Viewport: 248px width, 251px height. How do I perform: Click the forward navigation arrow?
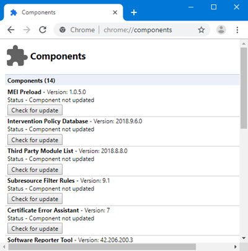(x=27, y=30)
